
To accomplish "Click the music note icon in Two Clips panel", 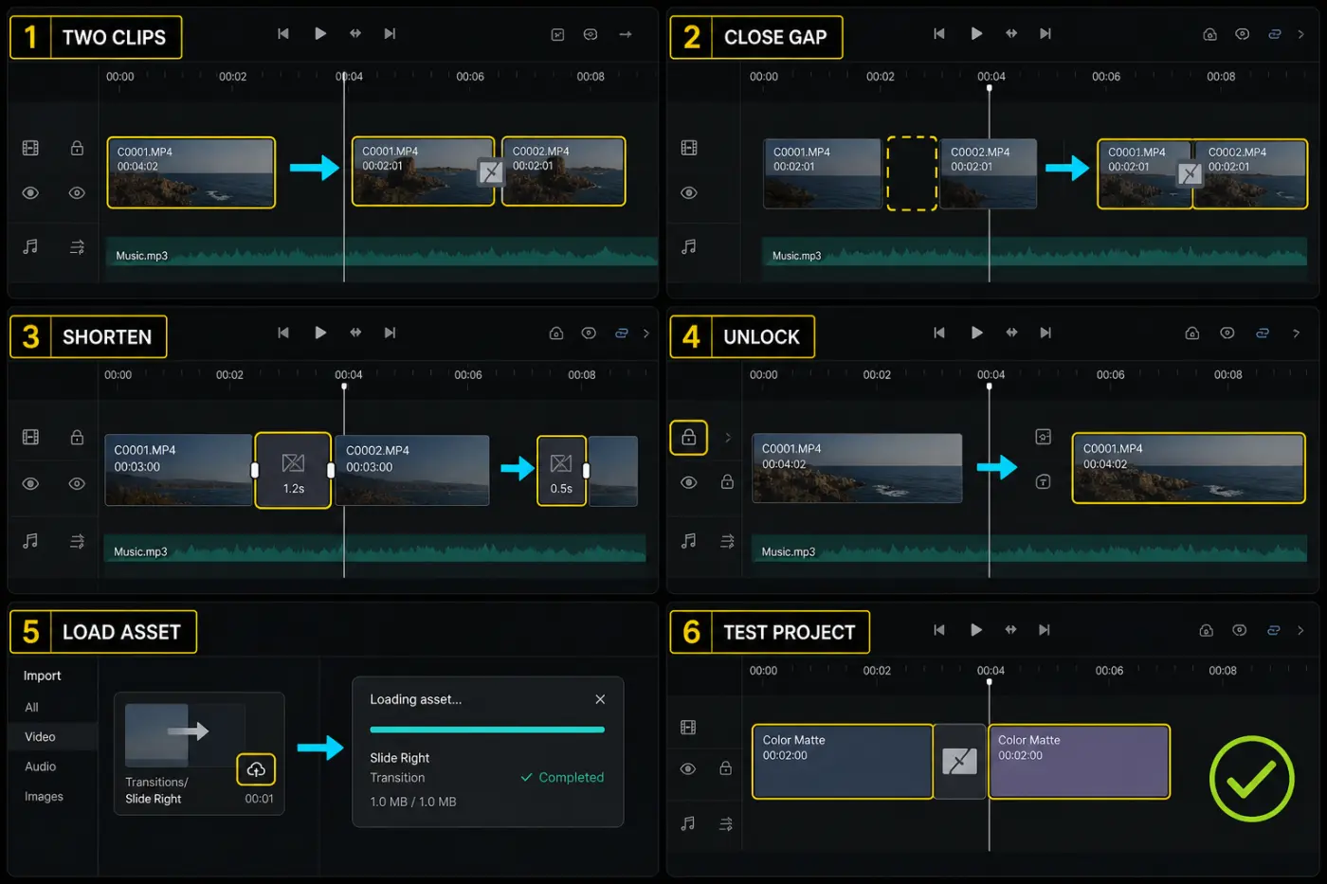I will (30, 246).
